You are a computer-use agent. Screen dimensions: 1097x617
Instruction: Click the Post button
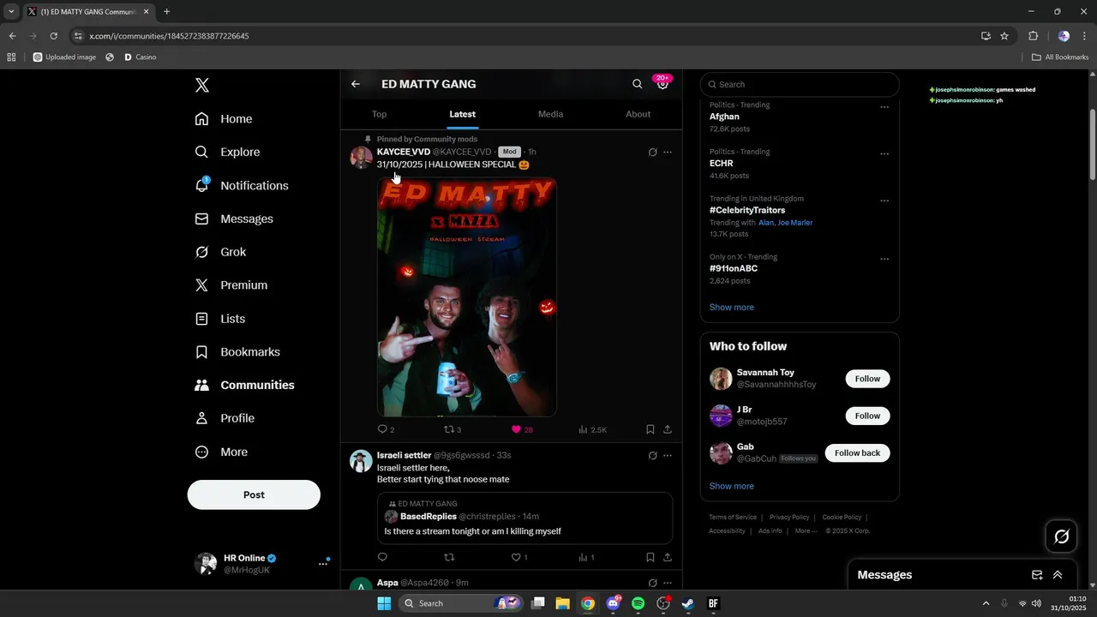[254, 494]
